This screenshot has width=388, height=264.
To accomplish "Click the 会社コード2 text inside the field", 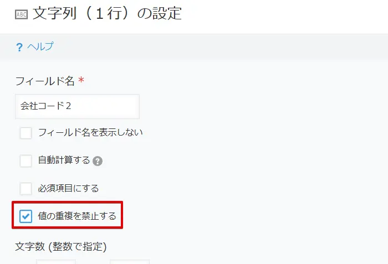I will [46, 106].
